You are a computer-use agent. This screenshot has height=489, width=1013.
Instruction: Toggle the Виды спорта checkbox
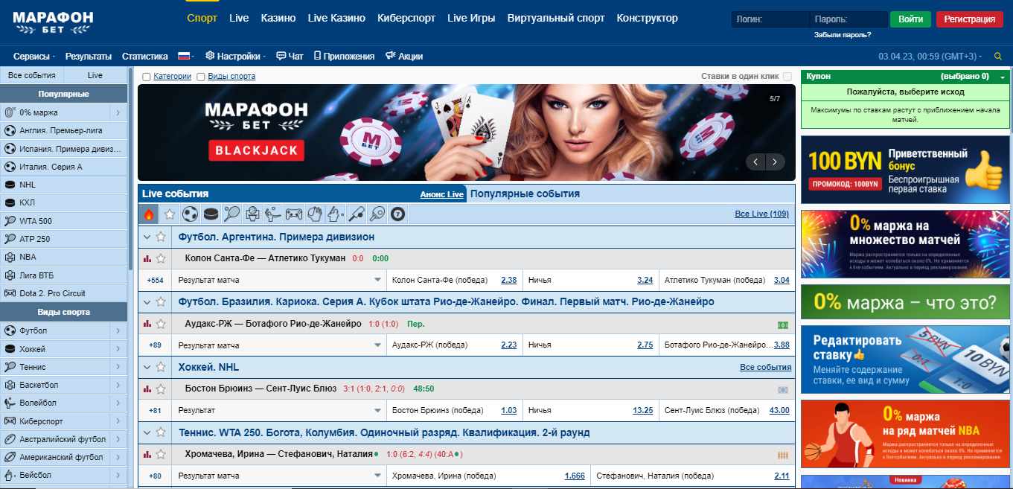(201, 77)
